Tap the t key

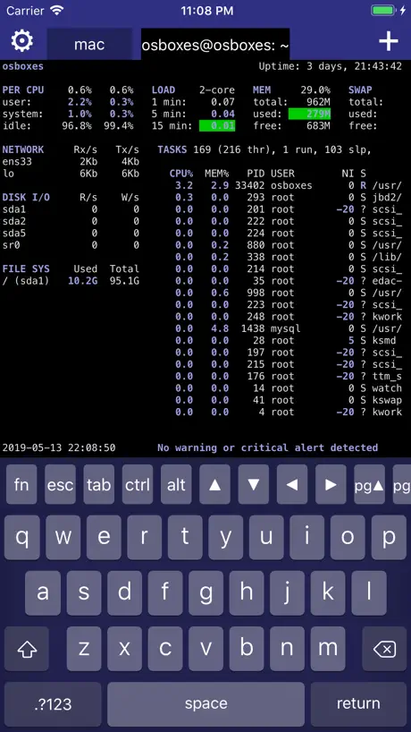pyautogui.click(x=185, y=538)
